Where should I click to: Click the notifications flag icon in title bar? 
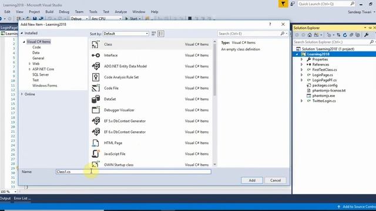tap(283, 4)
